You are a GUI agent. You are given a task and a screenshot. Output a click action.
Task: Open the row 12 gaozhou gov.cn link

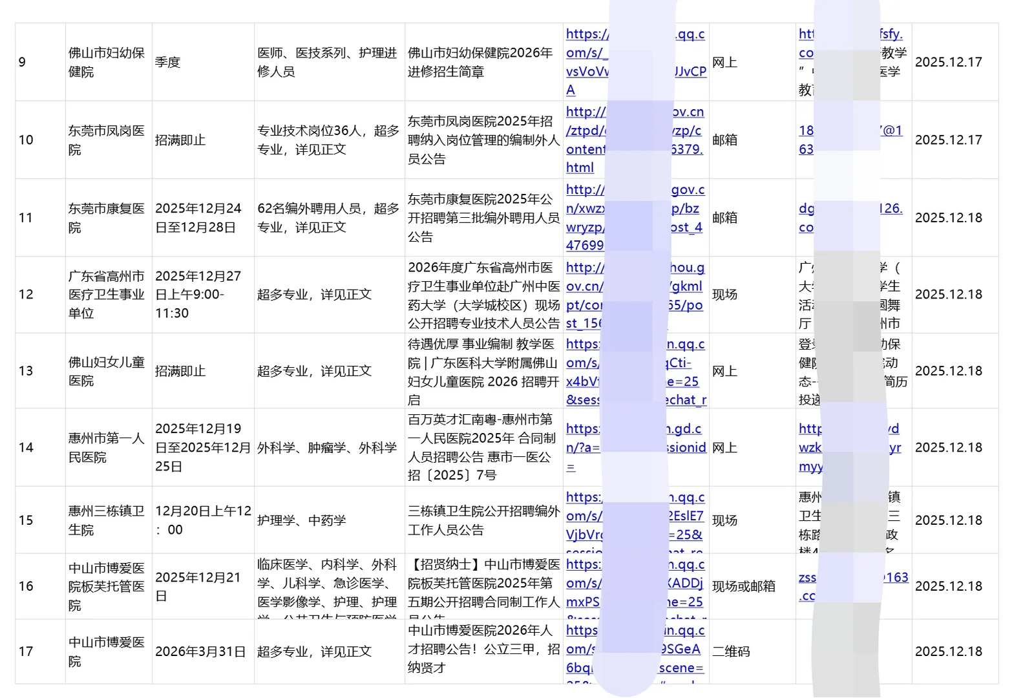click(x=635, y=295)
